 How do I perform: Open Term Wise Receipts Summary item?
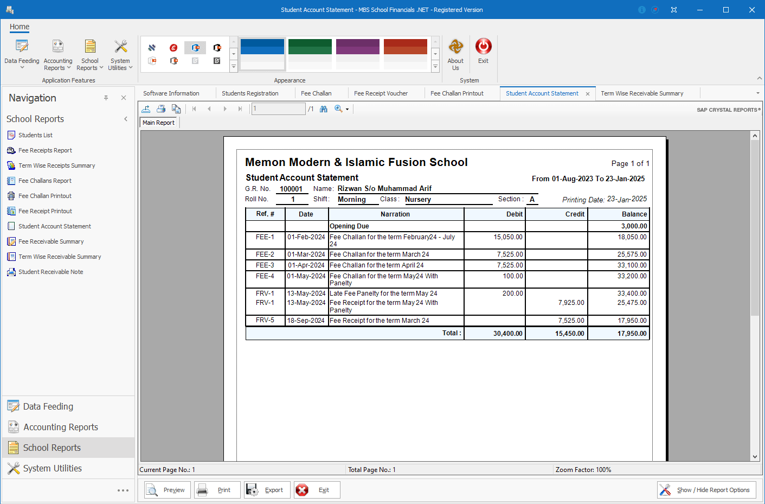click(x=56, y=165)
